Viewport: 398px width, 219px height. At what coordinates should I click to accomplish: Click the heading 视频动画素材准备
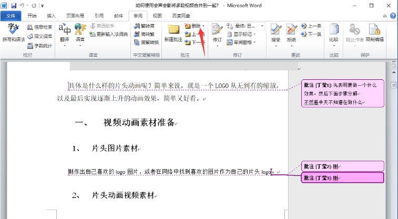click(139, 122)
